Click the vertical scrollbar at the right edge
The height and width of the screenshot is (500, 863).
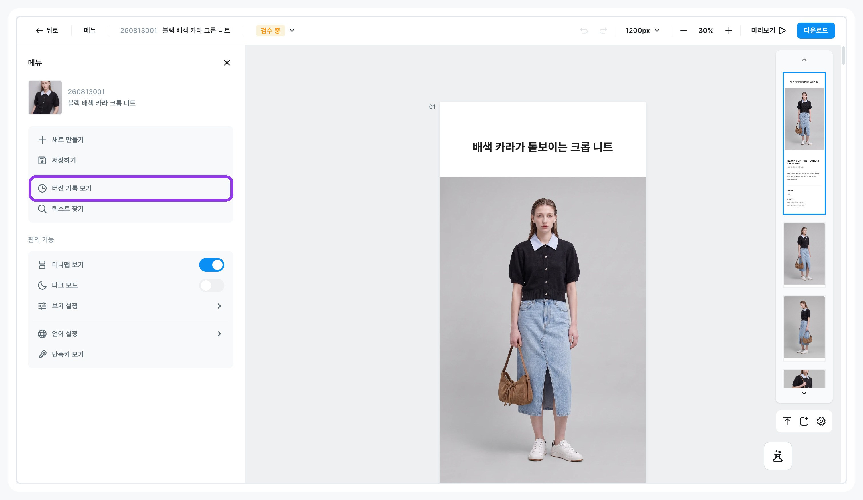(843, 55)
